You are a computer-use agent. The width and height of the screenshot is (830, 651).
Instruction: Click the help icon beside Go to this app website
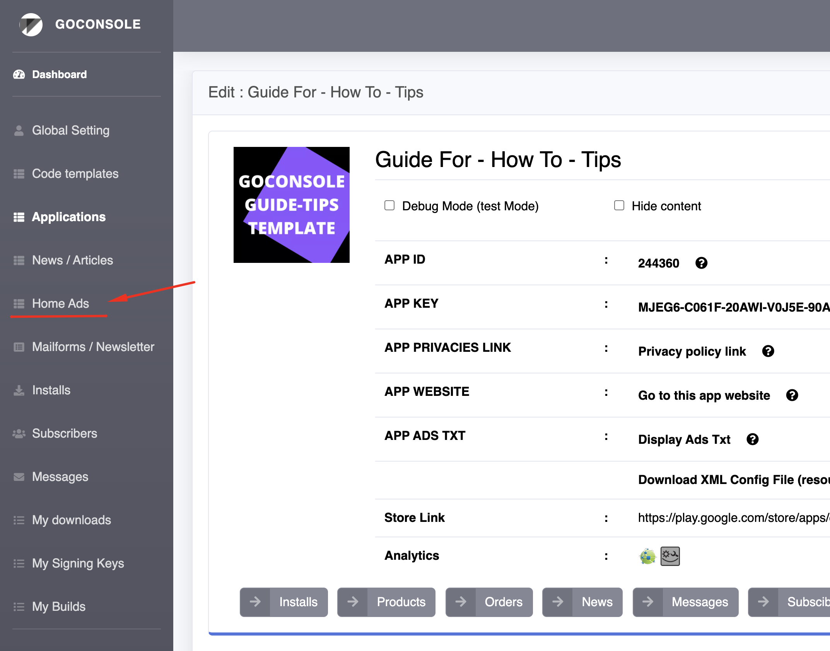pos(792,395)
